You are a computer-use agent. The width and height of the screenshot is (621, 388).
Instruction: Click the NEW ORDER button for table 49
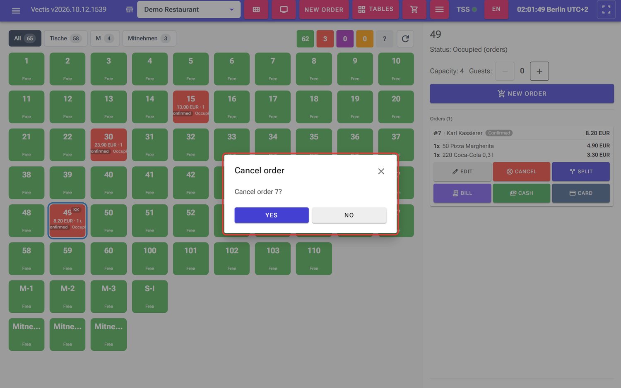tap(522, 93)
